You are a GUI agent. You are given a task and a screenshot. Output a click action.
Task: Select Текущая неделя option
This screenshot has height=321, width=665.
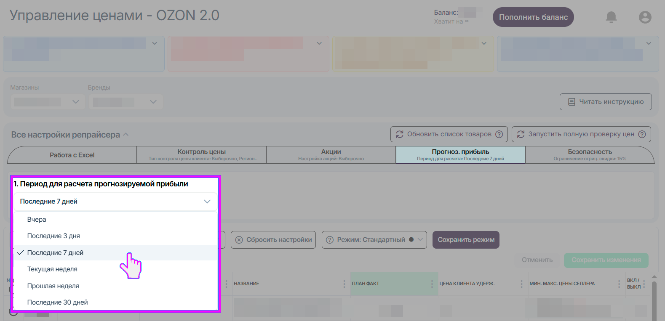click(115, 269)
